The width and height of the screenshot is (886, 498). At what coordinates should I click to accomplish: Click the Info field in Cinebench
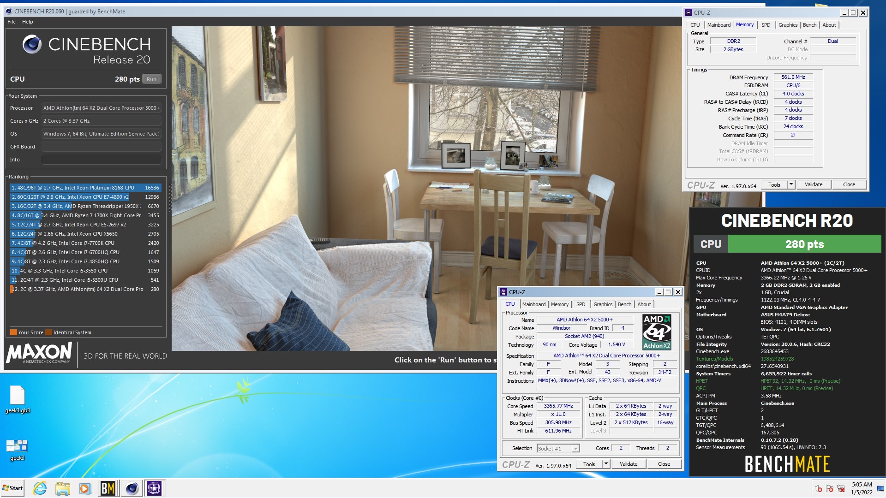(x=101, y=160)
